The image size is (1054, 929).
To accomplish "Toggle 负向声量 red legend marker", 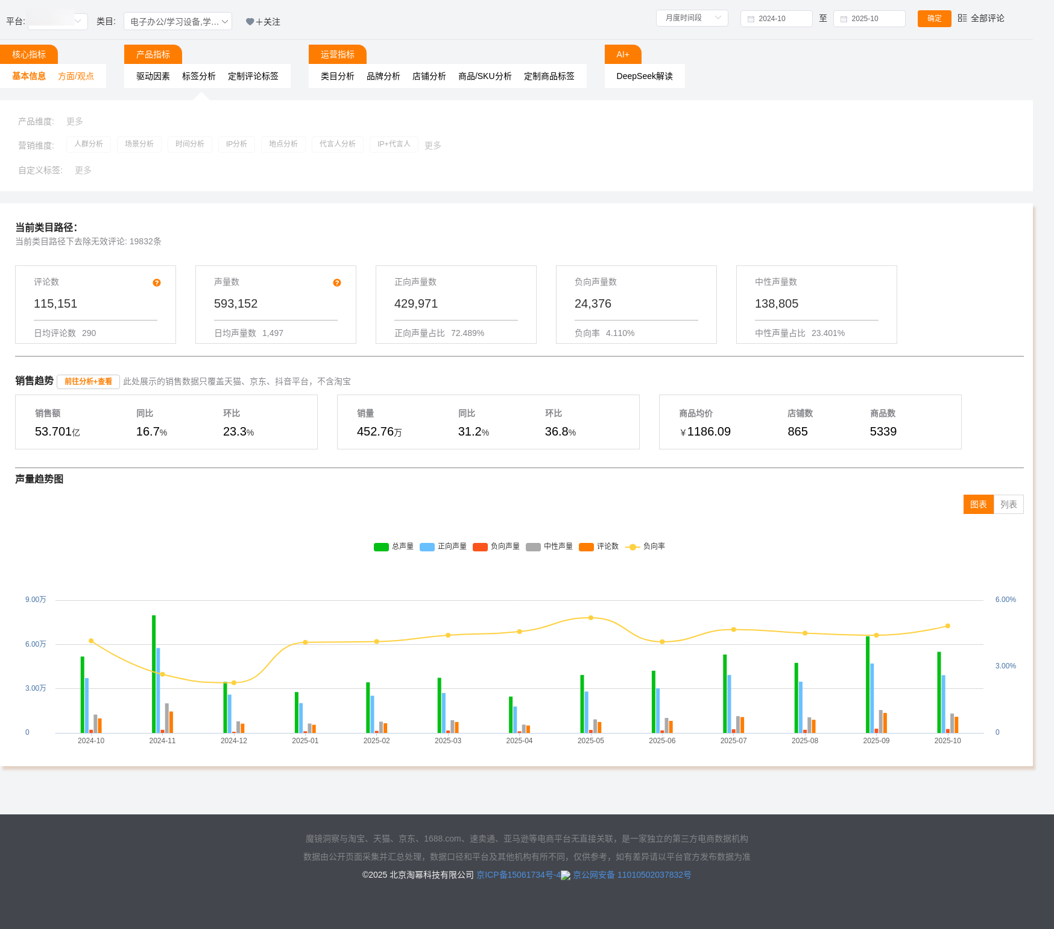I will pos(480,547).
